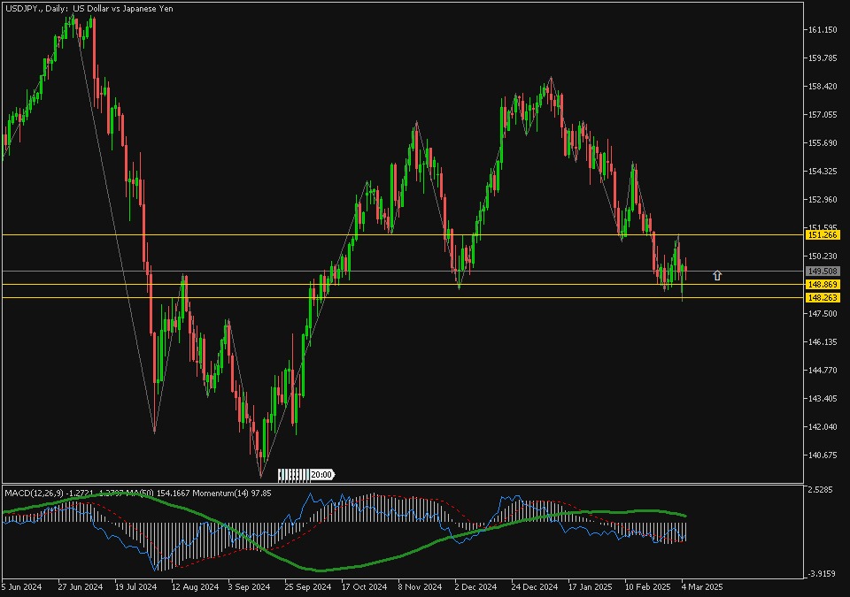Click the 140.675 price axis value
Image resolution: width=850 pixels, height=597 pixels.
pos(823,455)
